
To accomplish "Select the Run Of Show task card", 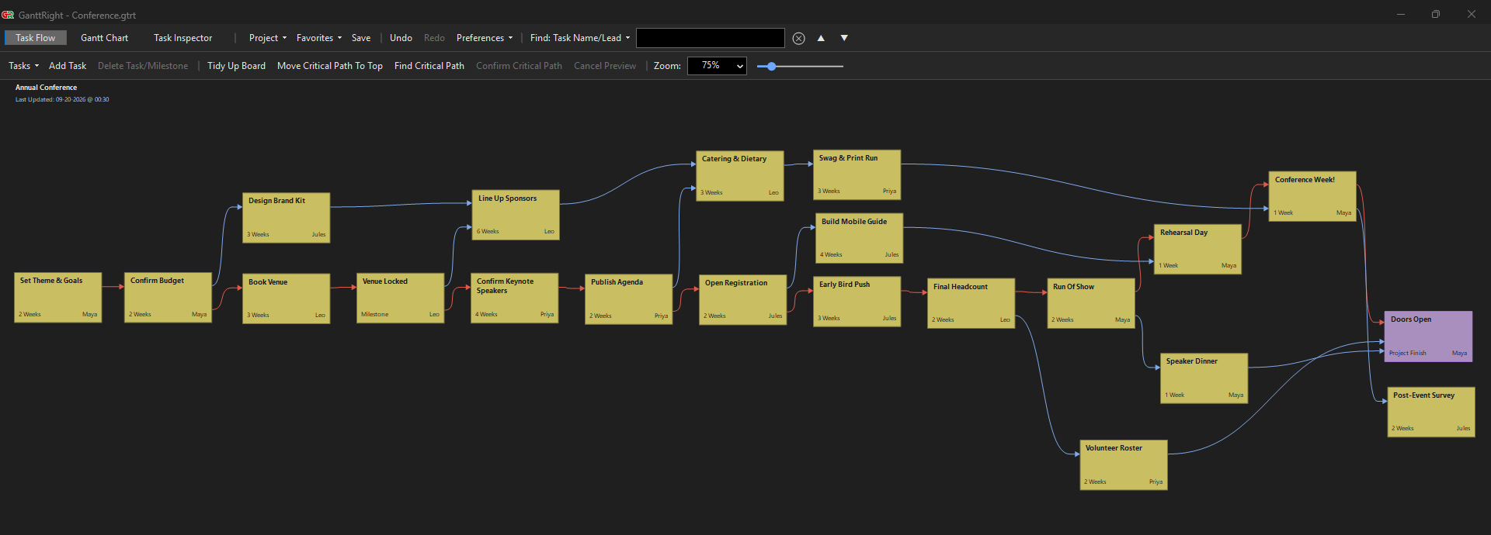I will click(1091, 303).
